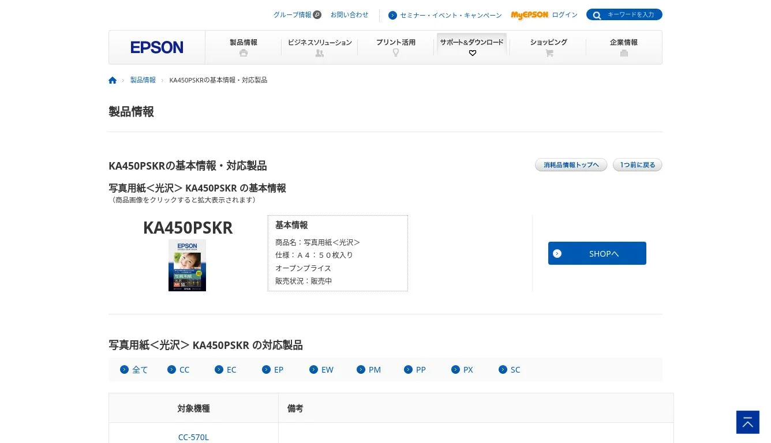Click the 製品情報 page heading

131,112
